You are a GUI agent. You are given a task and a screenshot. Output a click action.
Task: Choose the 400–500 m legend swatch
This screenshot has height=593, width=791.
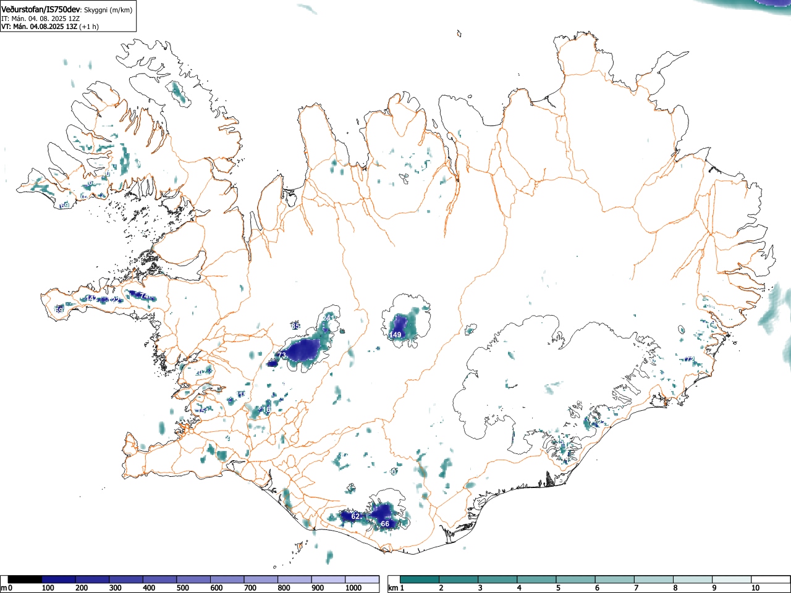pyautogui.click(x=160, y=579)
